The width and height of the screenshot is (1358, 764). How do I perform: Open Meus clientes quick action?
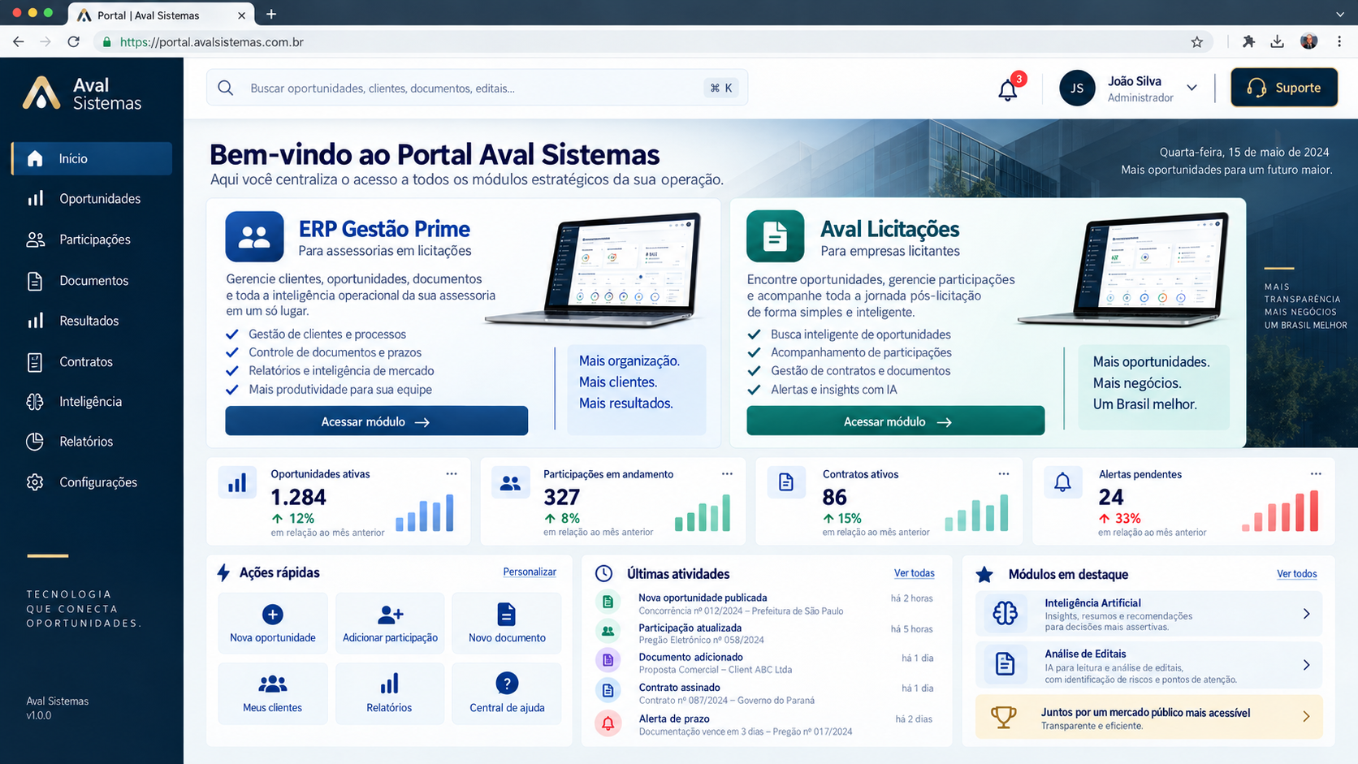pos(273,693)
